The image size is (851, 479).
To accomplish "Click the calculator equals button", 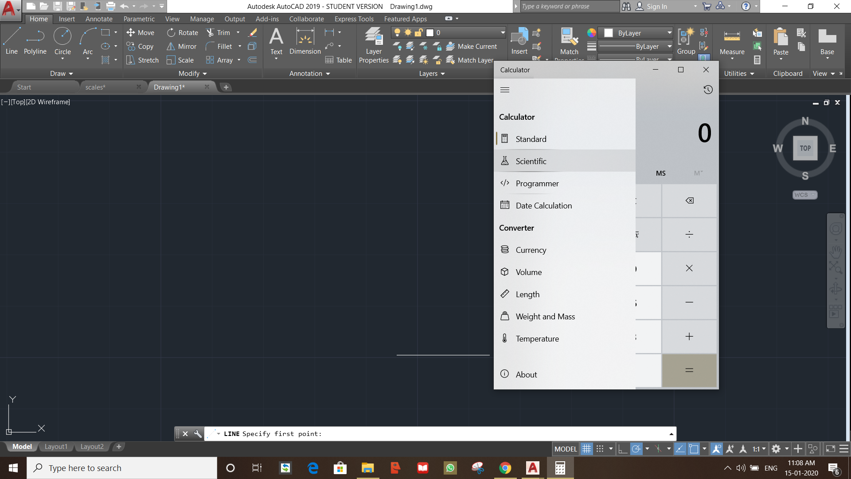I will click(x=689, y=370).
